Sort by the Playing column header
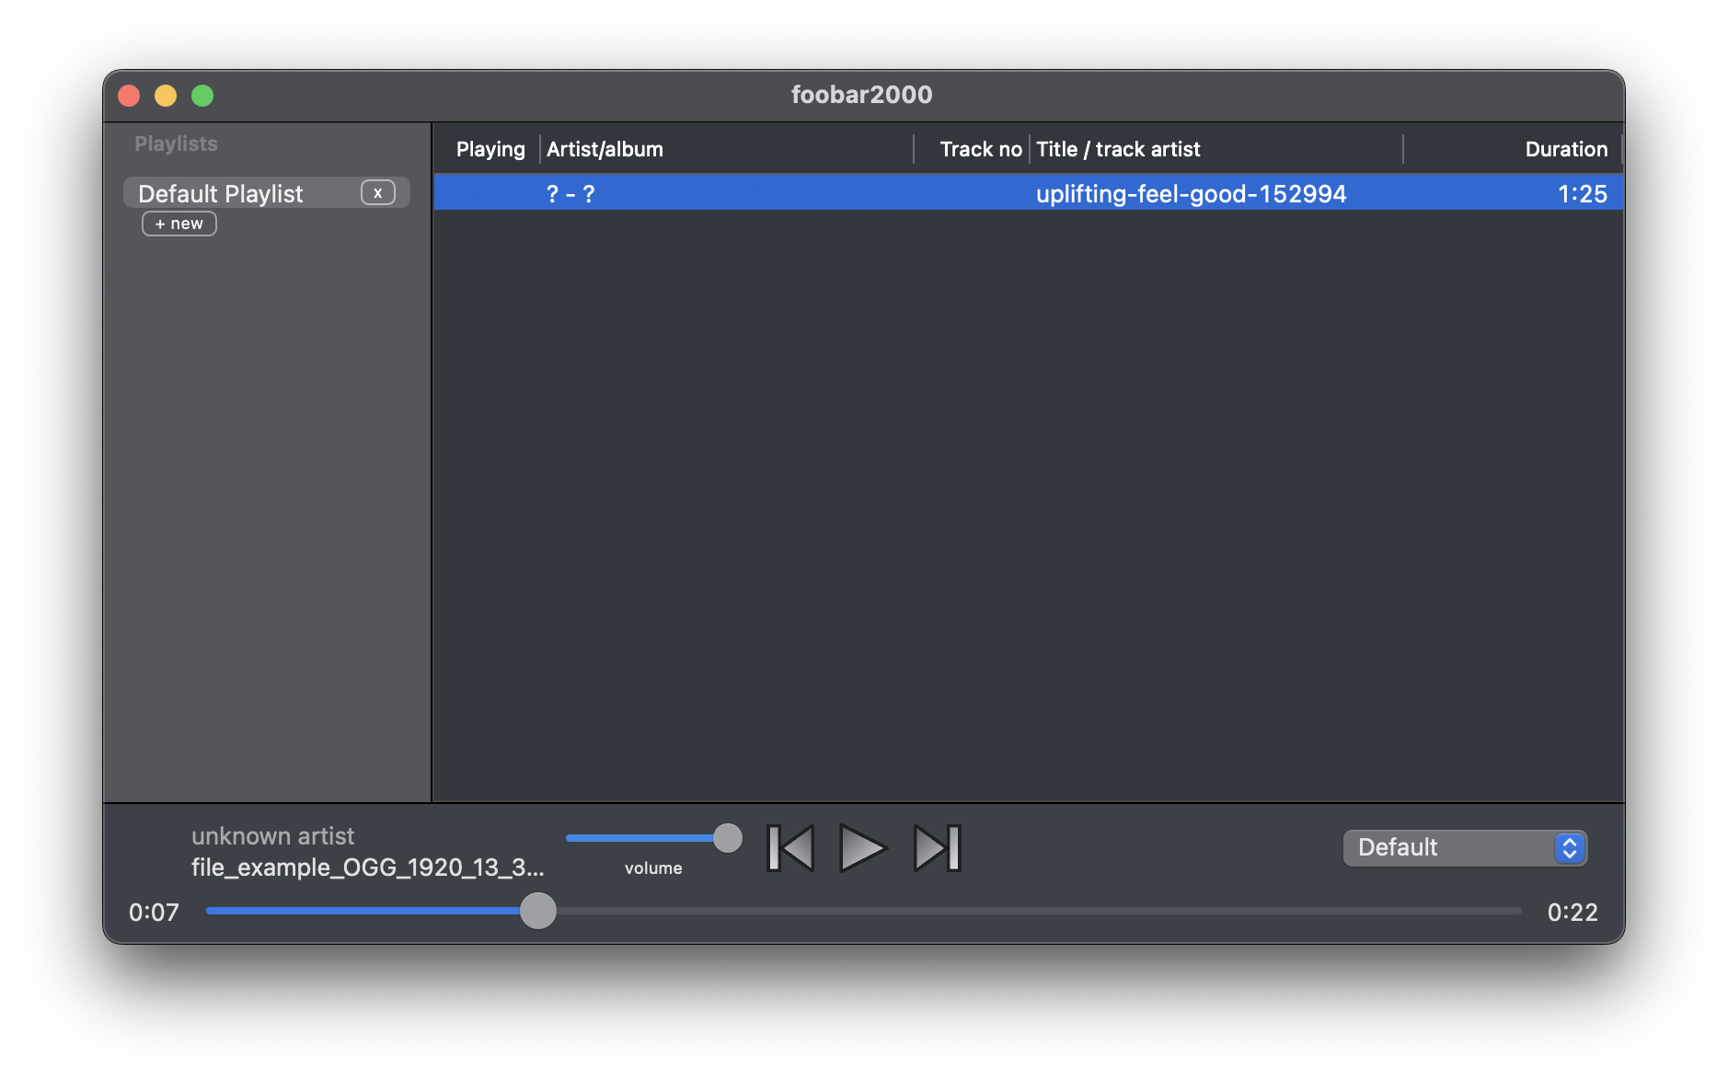This screenshot has width=1728, height=1080. point(490,149)
